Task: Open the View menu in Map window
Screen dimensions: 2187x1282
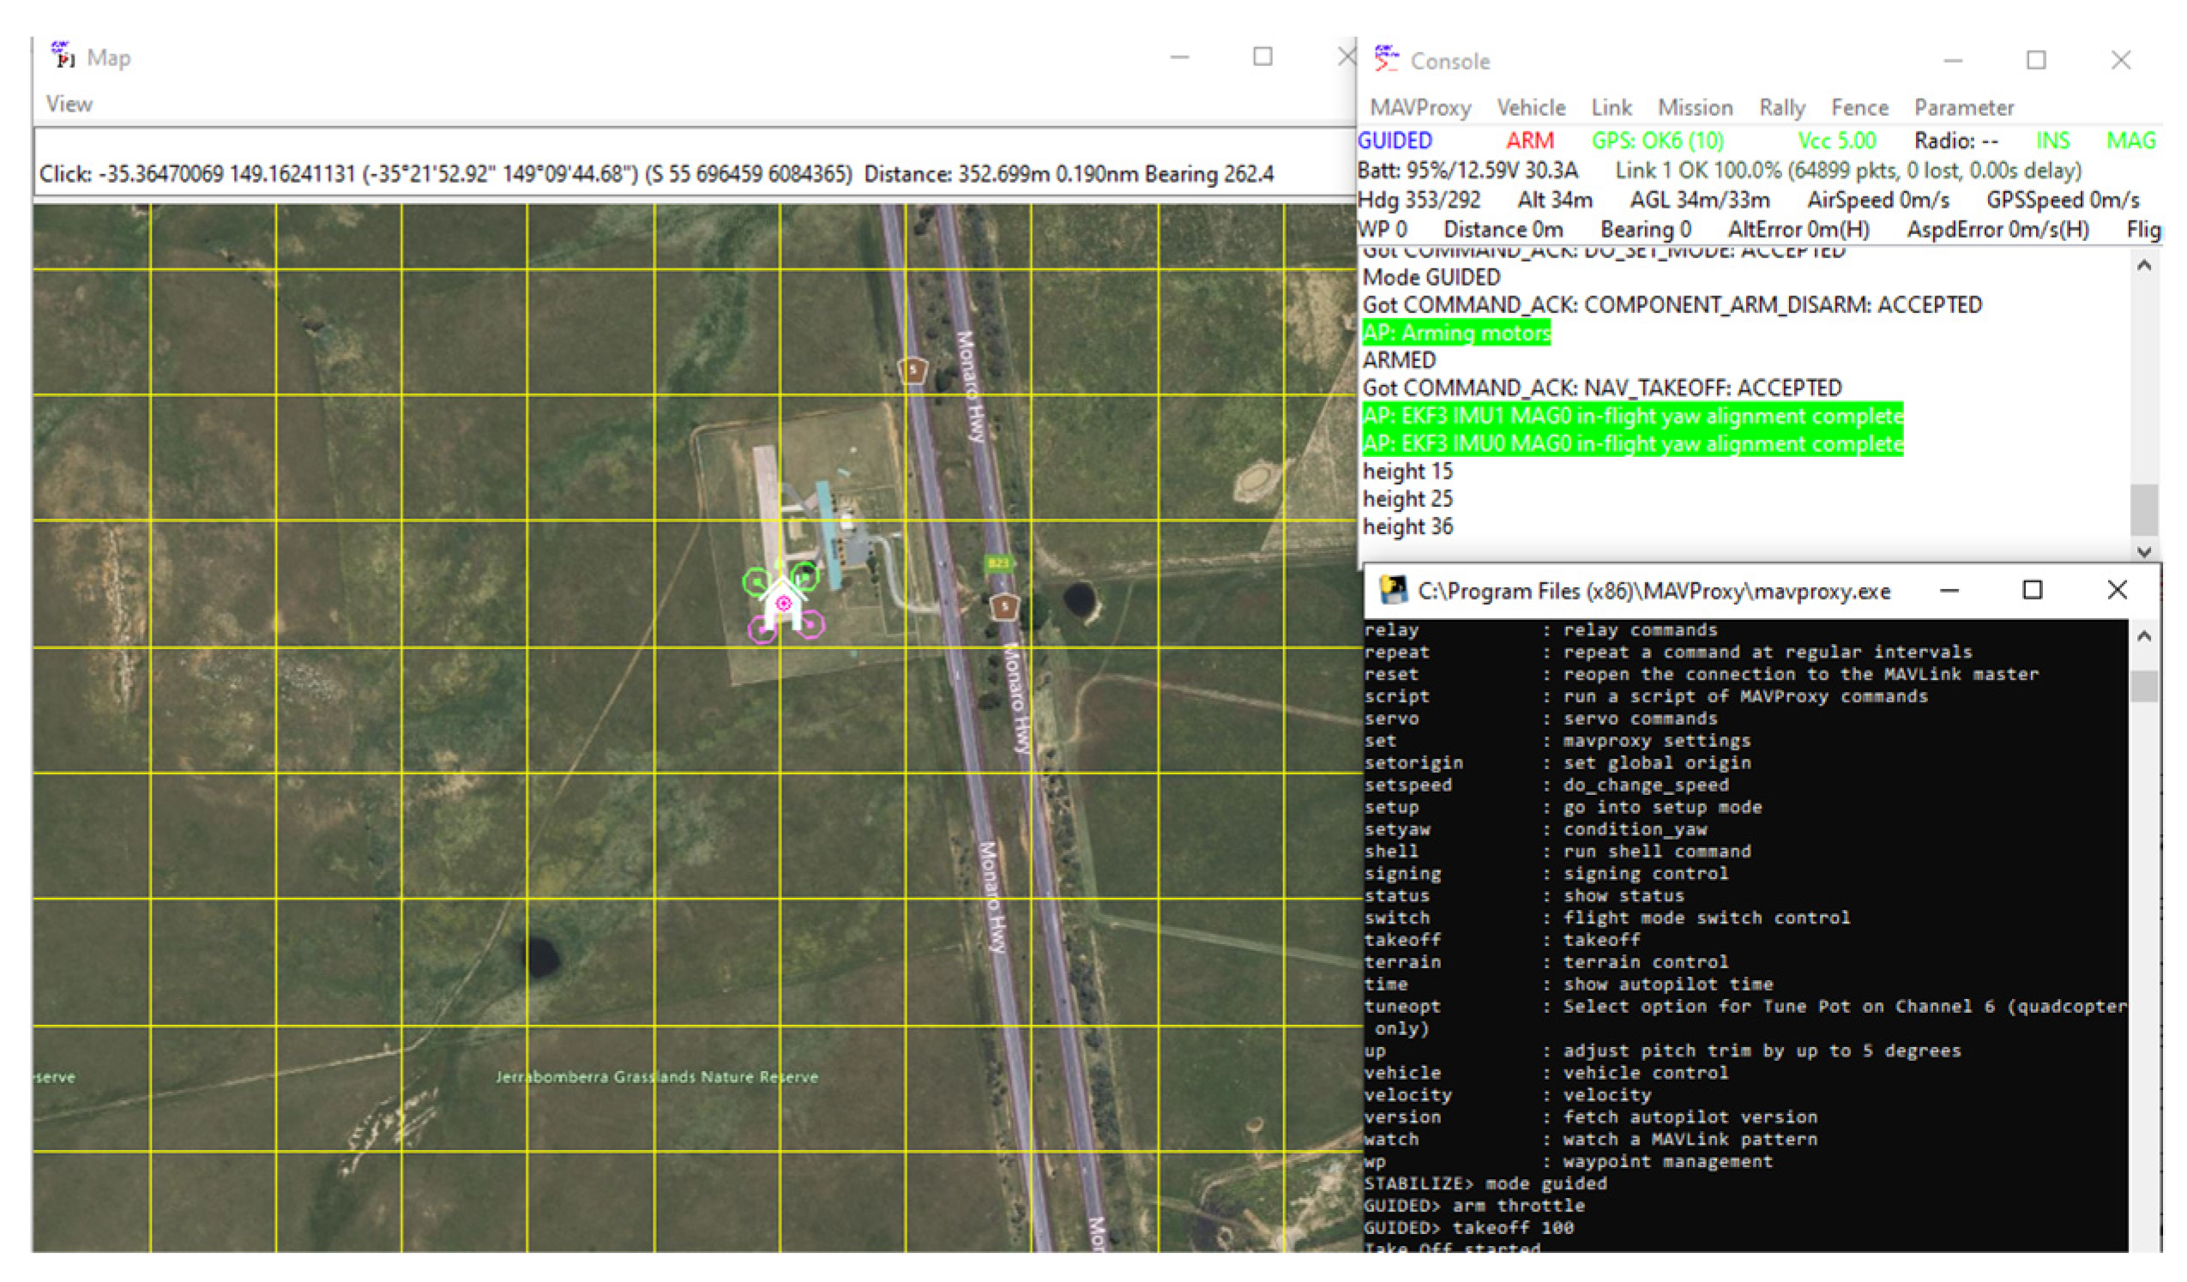Action: (x=69, y=104)
